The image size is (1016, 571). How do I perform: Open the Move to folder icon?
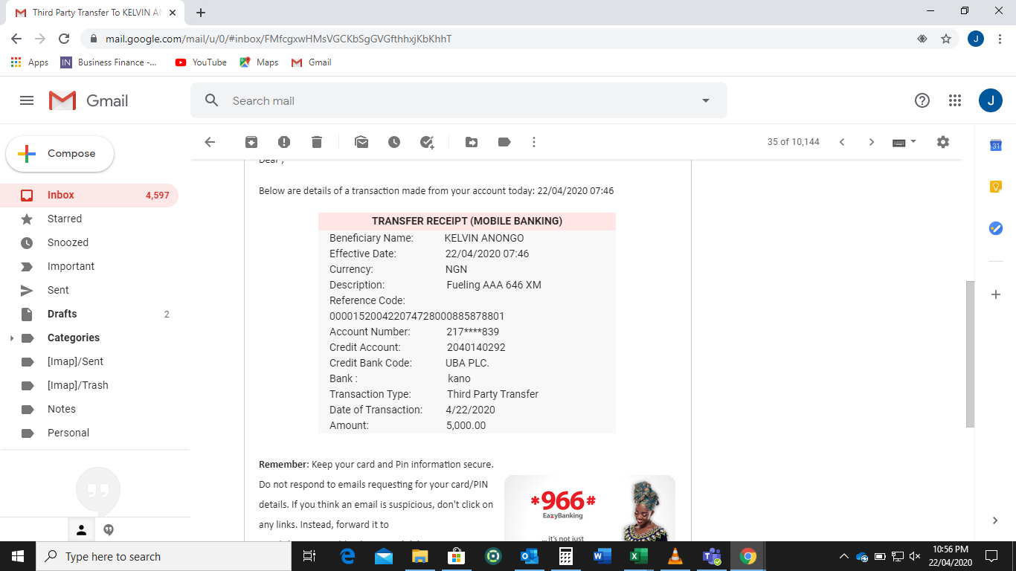pyautogui.click(x=472, y=142)
